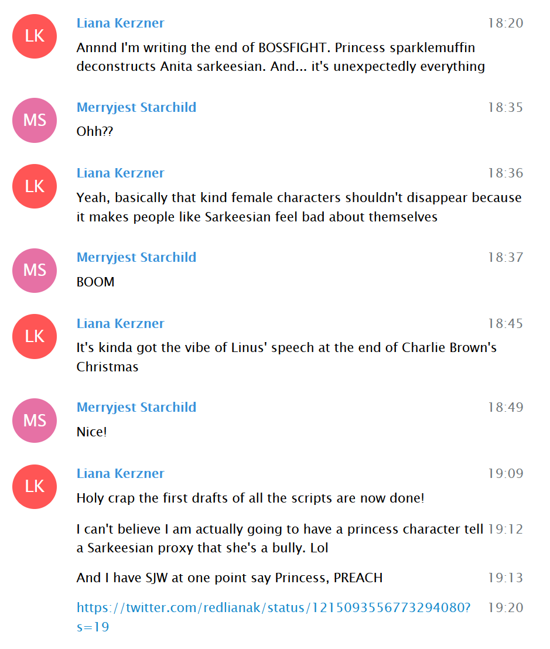Select the "Princess, PREACH" message
This screenshot has width=550, height=649.
[229, 578]
